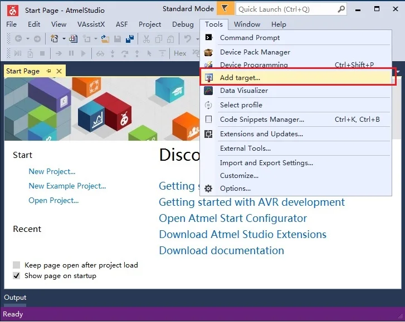
Task: Click New Example Project... link
Action: (67, 186)
